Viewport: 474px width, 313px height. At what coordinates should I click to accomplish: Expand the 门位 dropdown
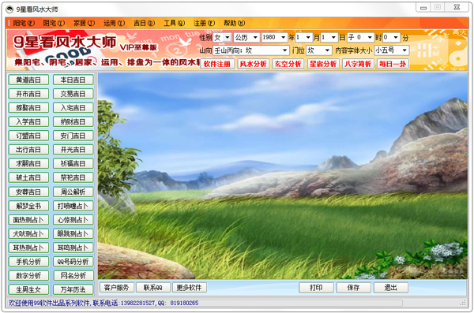327,50
